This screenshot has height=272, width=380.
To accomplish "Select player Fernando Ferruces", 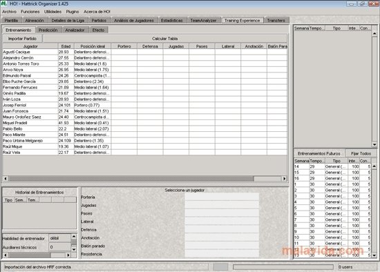I will [x=144, y=88].
